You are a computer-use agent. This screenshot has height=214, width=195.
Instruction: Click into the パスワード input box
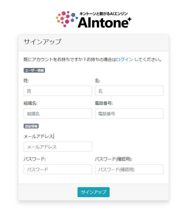(x=58, y=169)
